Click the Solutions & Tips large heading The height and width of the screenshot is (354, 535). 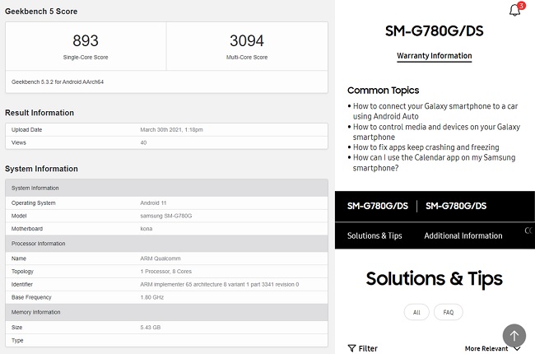point(434,278)
